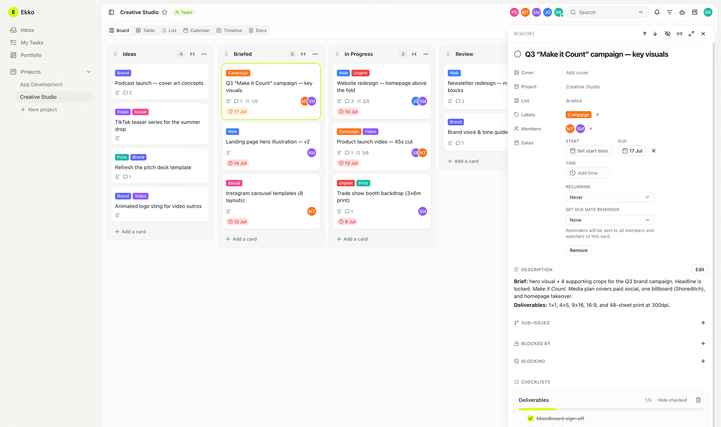Collapse the Briefed column
This screenshot has width=721, height=427.
click(x=303, y=54)
